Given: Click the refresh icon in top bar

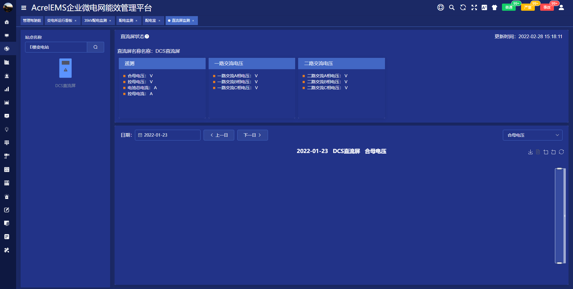Looking at the screenshot, I should point(463,8).
